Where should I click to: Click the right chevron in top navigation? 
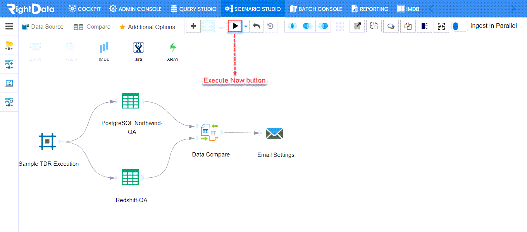pos(513,9)
